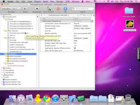Toggle the Breakpoints toolbar button
140x105 pixels.
(x=37, y=8)
